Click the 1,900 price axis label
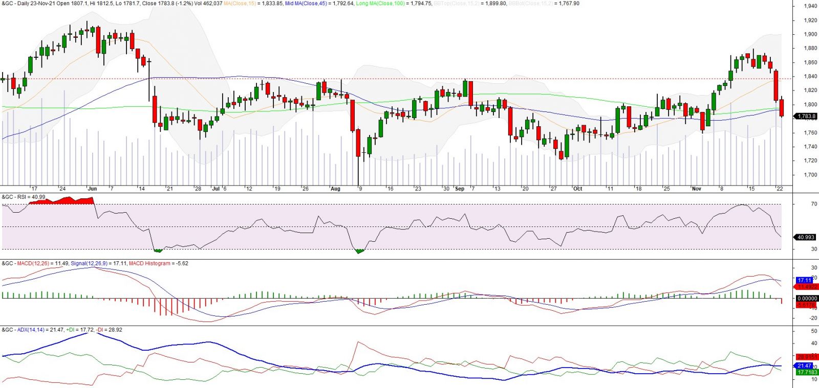 tap(811, 34)
